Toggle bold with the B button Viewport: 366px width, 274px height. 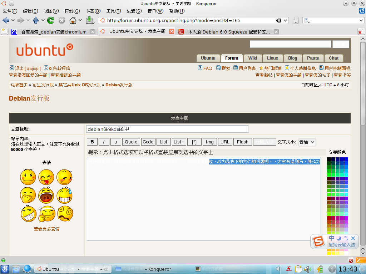point(92,142)
